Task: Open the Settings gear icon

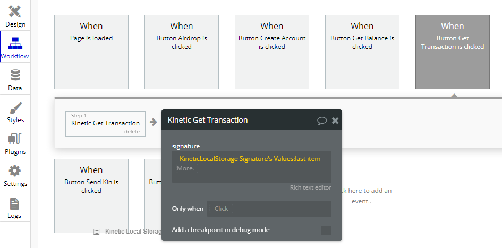Action: [x=15, y=171]
